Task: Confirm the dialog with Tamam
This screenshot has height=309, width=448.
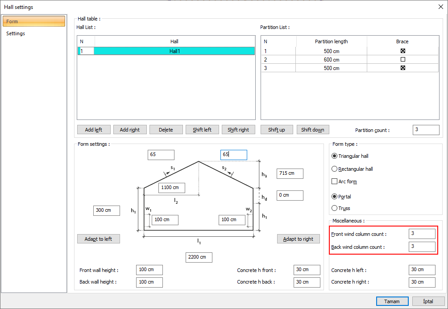Action: point(392,301)
